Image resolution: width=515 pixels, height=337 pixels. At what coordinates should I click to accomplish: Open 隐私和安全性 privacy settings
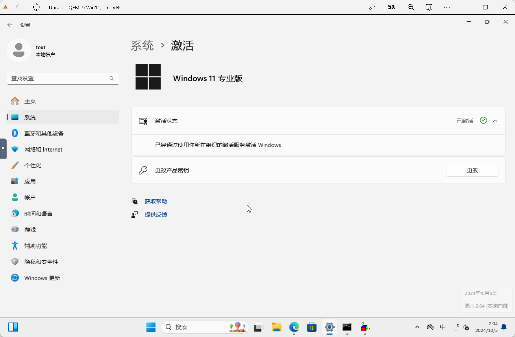coord(41,262)
